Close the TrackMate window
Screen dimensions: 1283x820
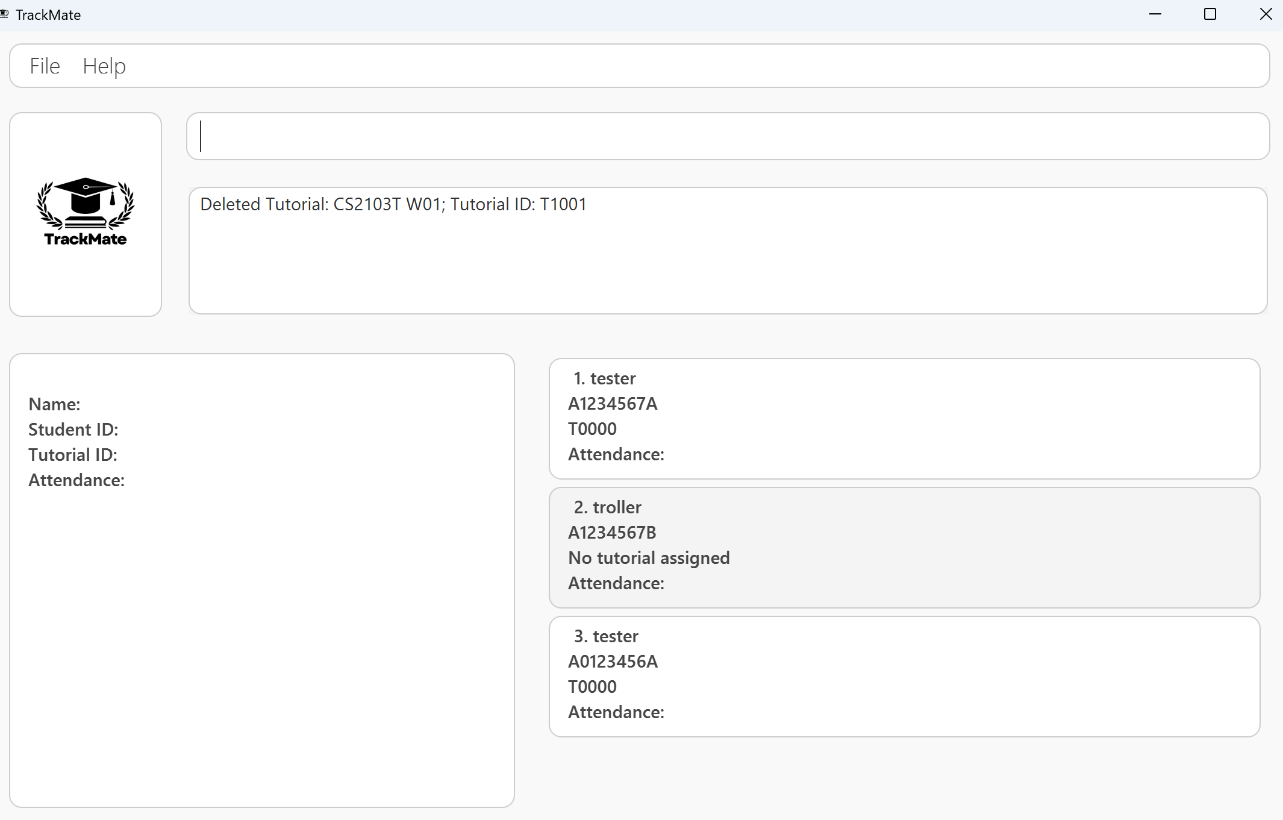pos(1266,14)
